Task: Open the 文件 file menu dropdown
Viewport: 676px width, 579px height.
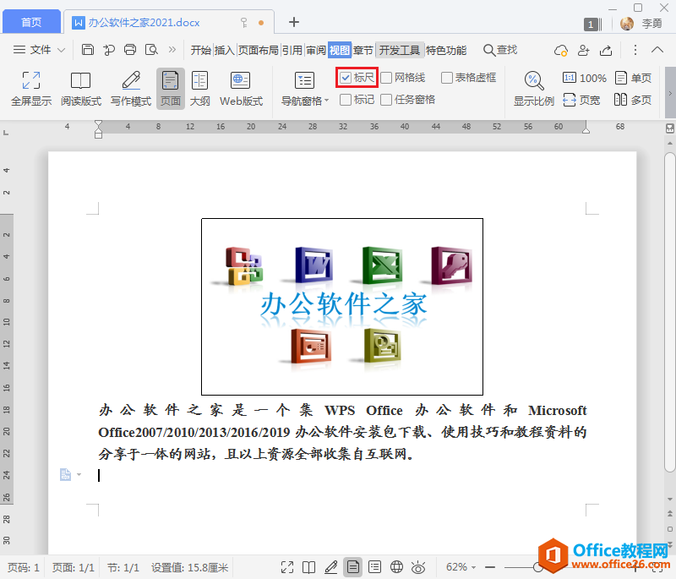Action: pos(40,50)
